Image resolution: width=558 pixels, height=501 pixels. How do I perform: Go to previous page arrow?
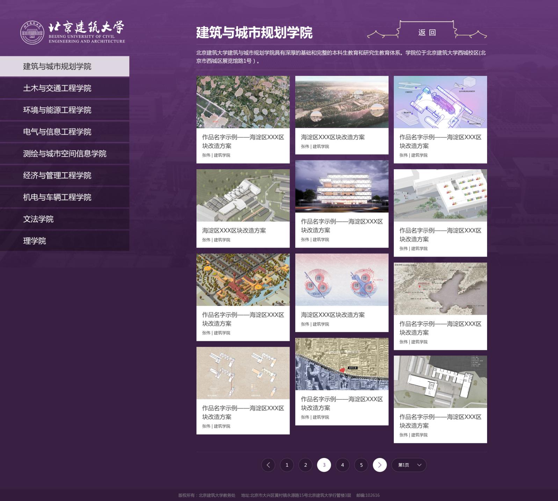tap(268, 465)
